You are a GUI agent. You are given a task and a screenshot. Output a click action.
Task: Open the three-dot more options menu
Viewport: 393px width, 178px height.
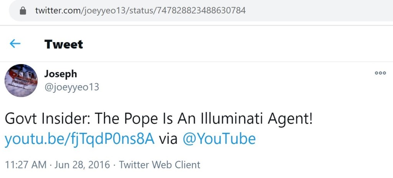tap(380, 73)
